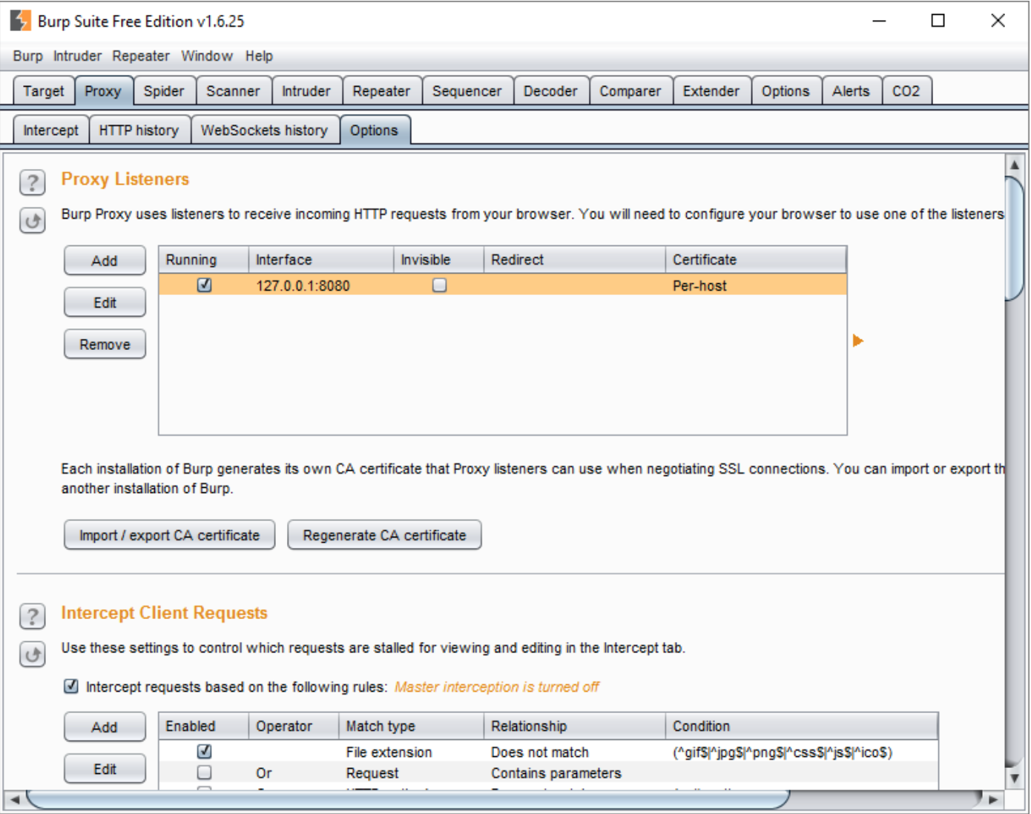Disable the File extension intercept rule
This screenshot has width=1031, height=814.
205,752
